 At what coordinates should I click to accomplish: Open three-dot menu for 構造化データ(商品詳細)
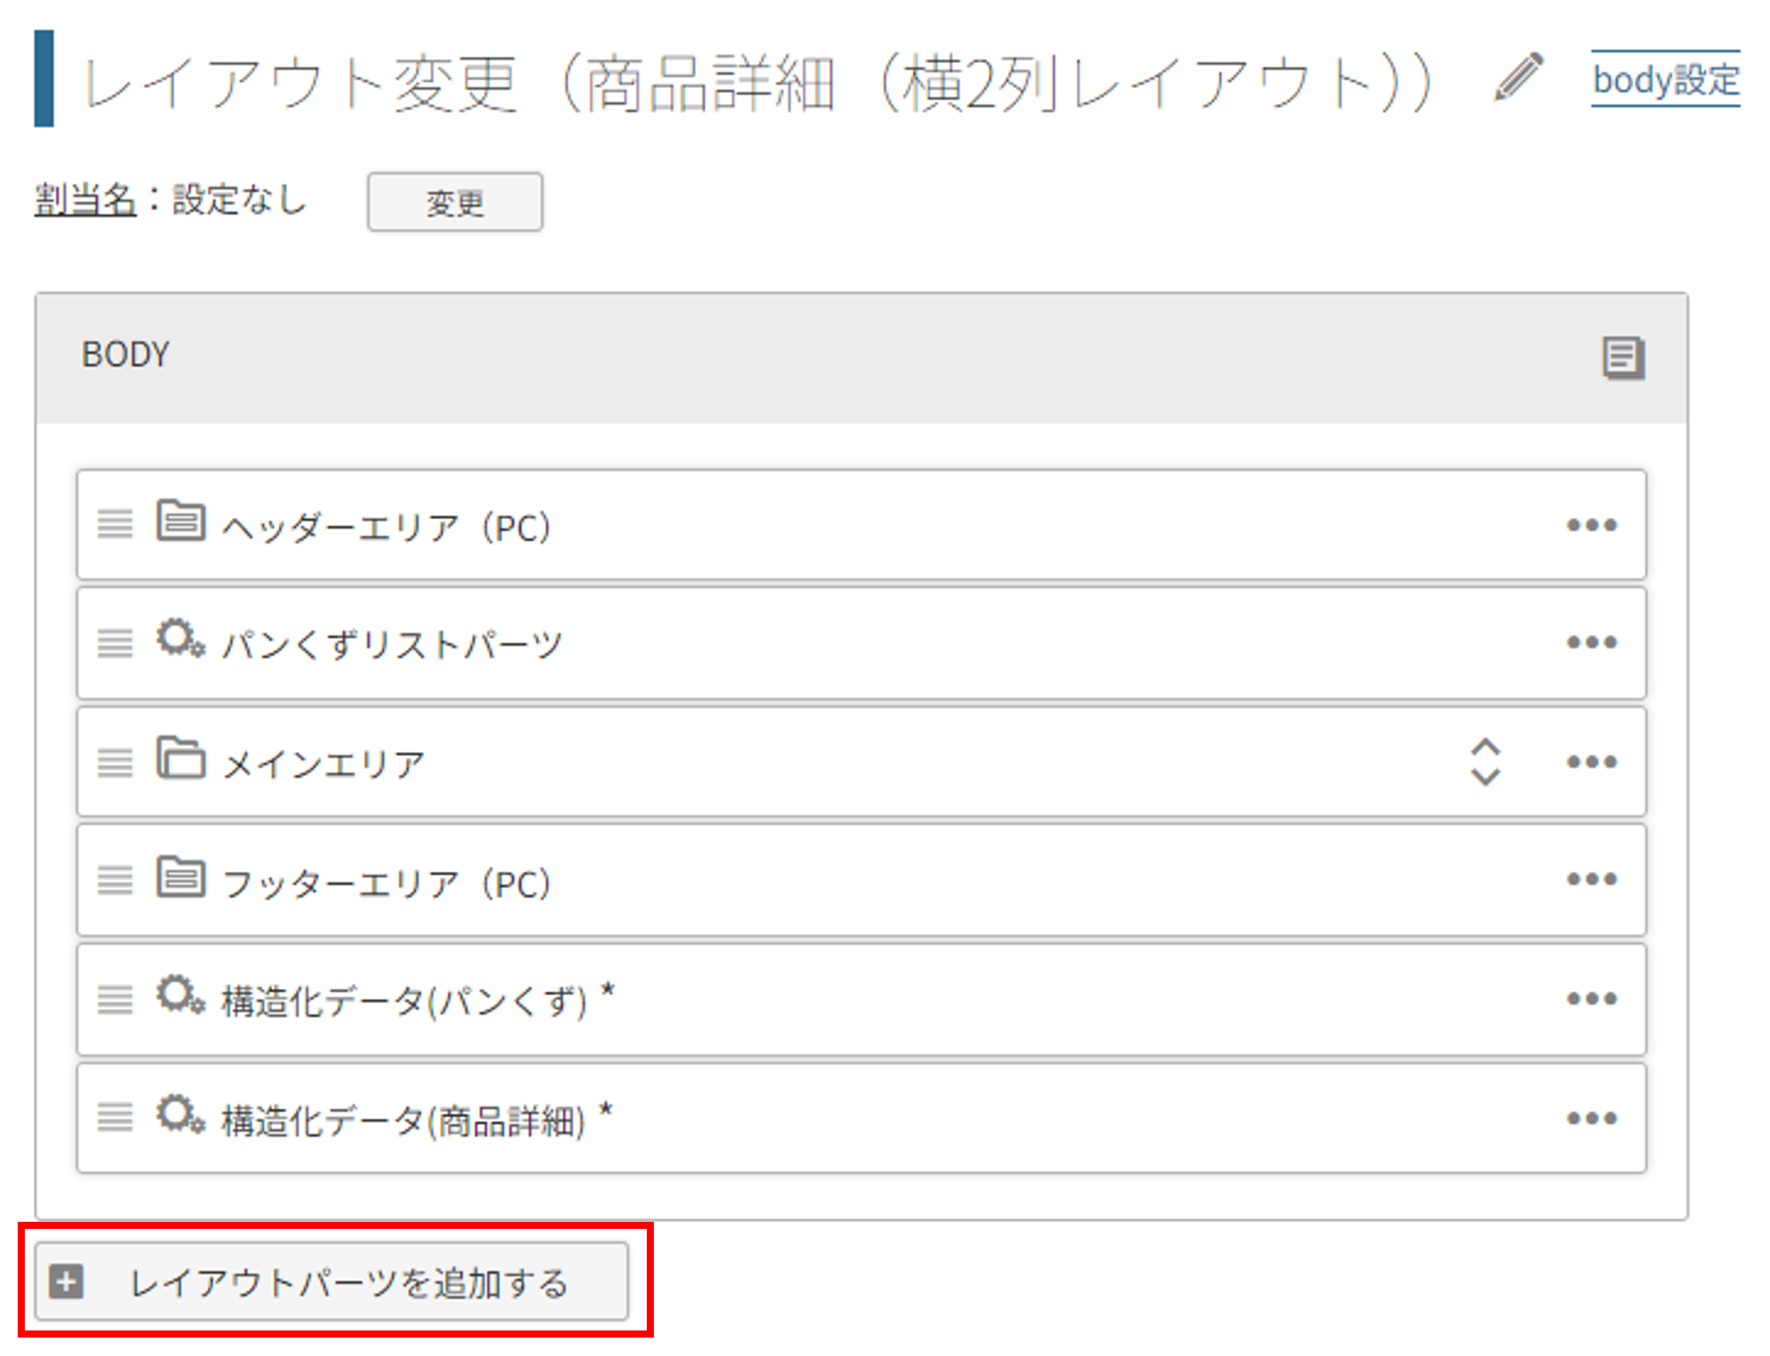tap(1592, 1119)
